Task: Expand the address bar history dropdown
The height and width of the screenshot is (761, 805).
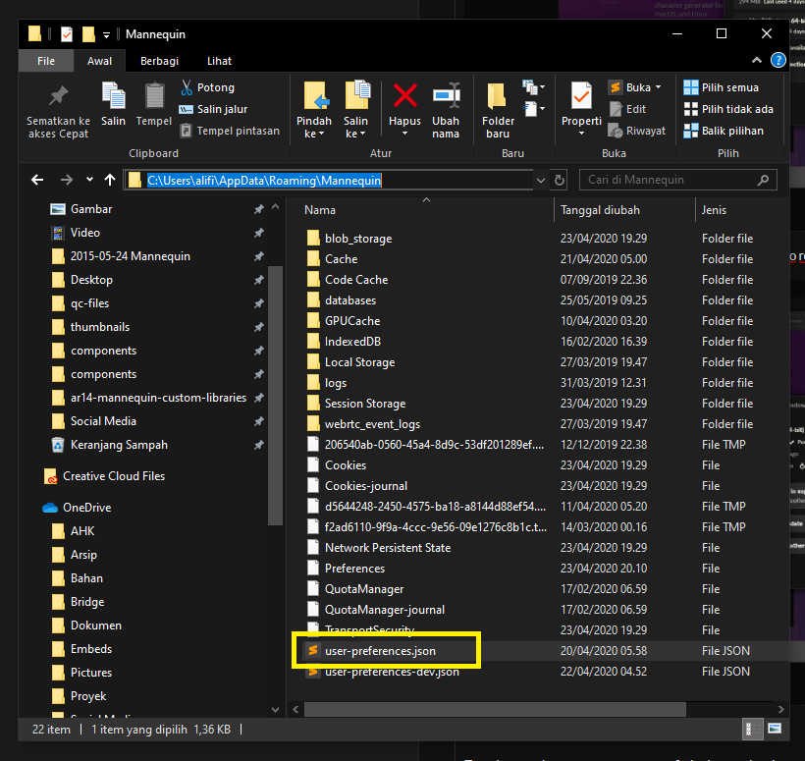Action: point(541,181)
